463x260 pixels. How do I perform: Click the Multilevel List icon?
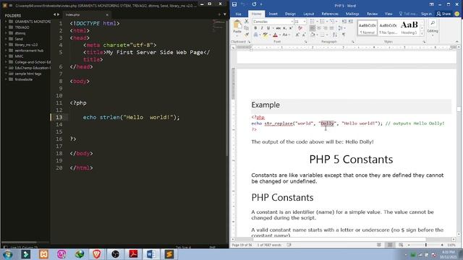pos(333,21)
